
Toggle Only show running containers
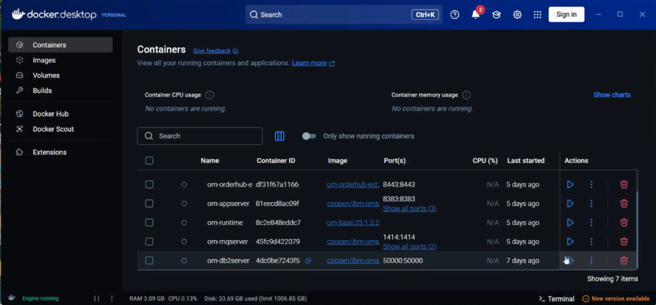pos(309,136)
